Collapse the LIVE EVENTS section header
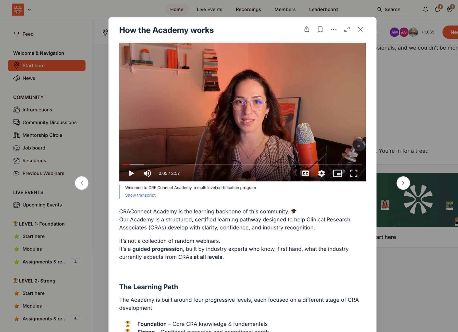This screenshot has height=332, width=458. pyautogui.click(x=28, y=193)
